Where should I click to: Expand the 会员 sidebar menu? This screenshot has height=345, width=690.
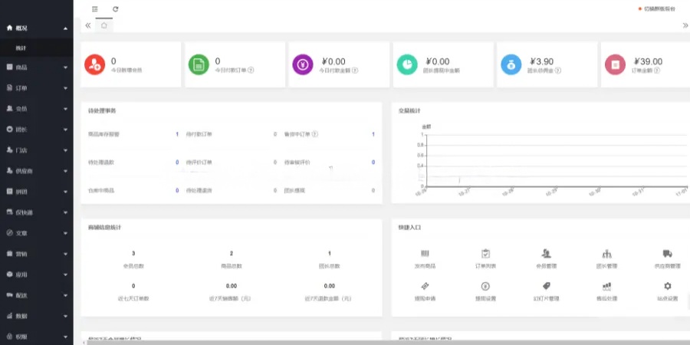point(36,109)
